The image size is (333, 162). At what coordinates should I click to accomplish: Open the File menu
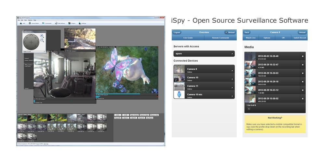[x=19, y=20]
